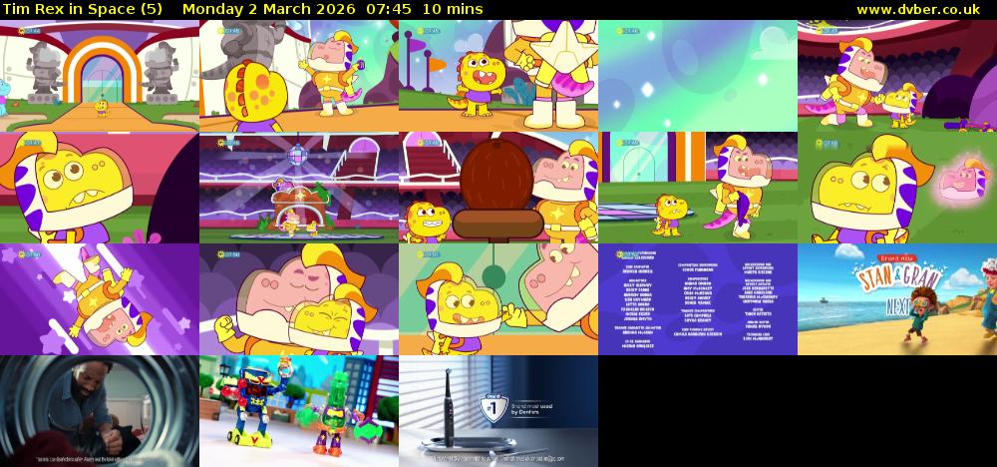This screenshot has width=997, height=467.
Task: Select the upside-down dinosaur on purple background
Action: [100, 299]
